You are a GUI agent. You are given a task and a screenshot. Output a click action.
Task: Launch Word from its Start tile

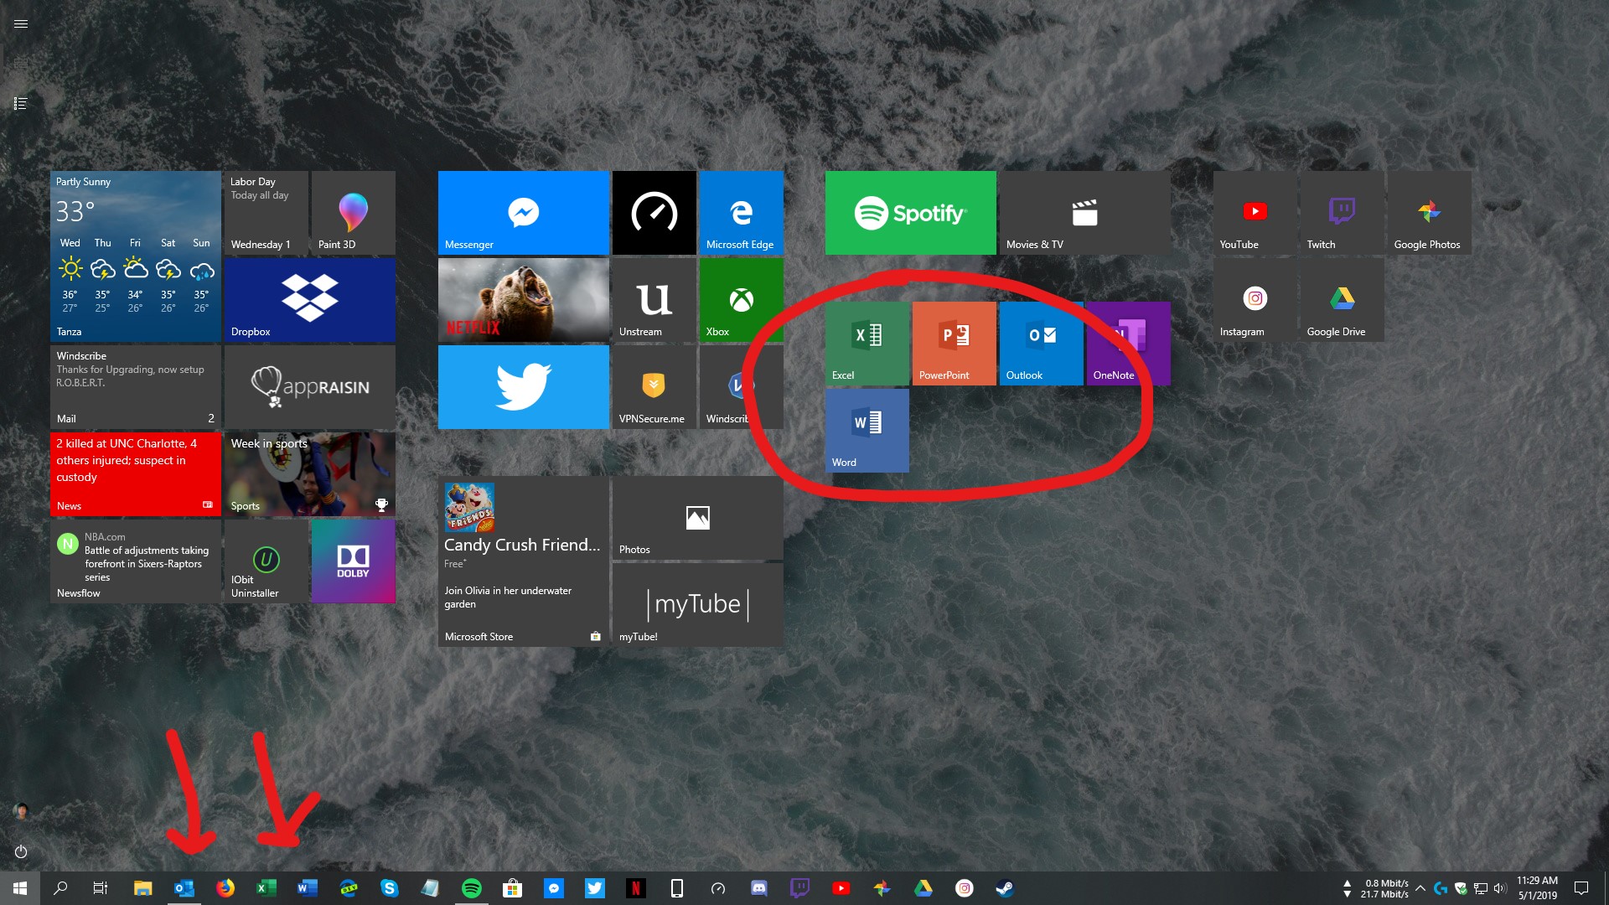point(867,430)
